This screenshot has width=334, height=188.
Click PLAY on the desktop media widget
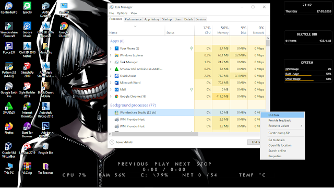click(162, 164)
